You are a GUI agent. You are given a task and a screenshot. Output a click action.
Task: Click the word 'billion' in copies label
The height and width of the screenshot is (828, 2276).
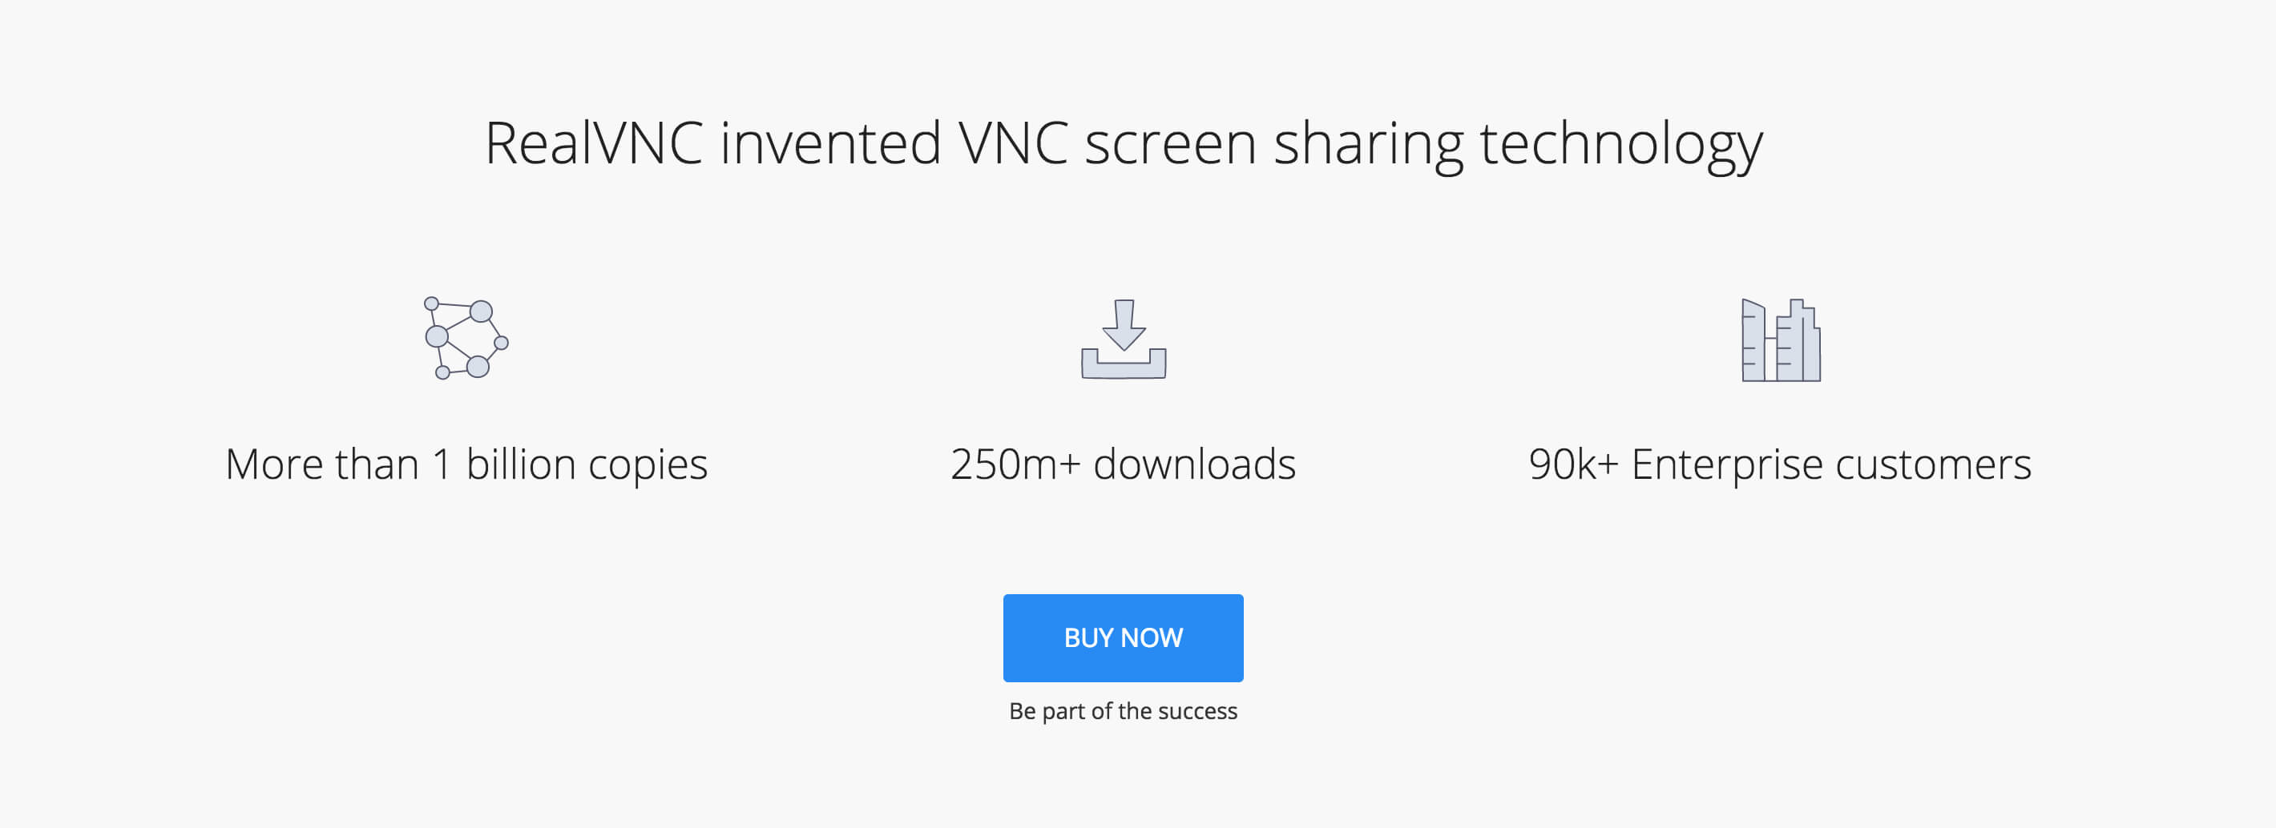tap(520, 464)
